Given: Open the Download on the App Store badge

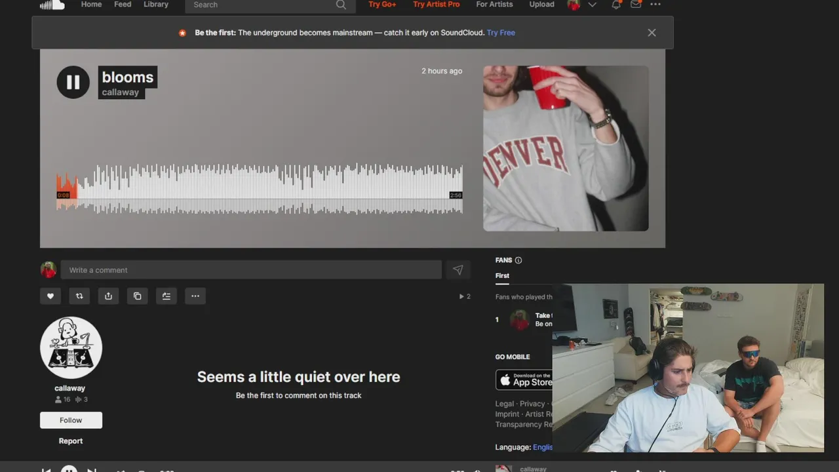Looking at the screenshot, I should pyautogui.click(x=524, y=380).
